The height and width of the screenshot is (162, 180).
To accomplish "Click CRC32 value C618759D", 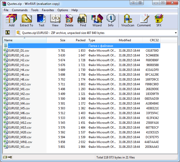I will pyautogui.click(x=152, y=50).
